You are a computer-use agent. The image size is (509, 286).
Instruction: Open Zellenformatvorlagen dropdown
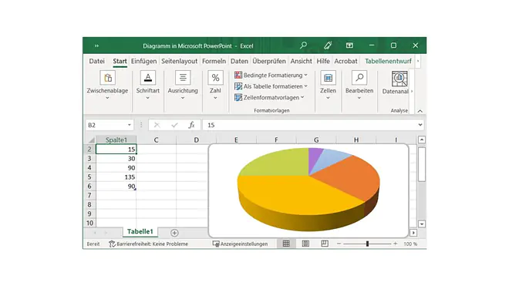[x=269, y=97]
